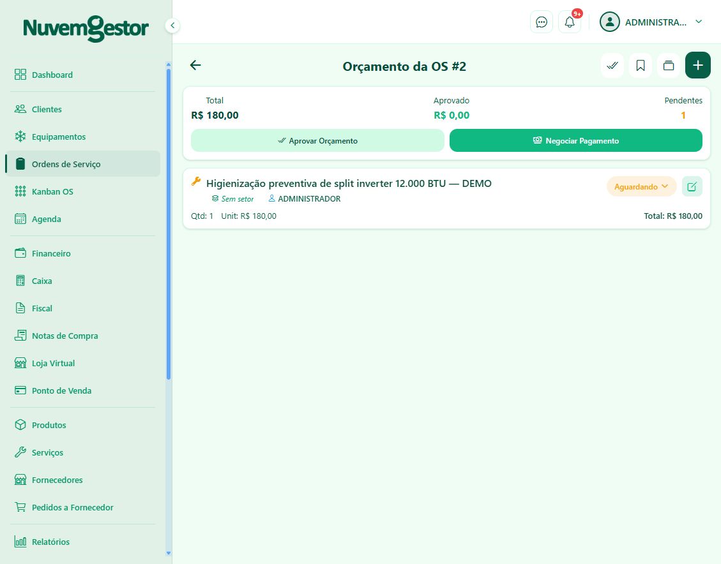
Task: Open the Kanban OS page
Action: pyautogui.click(x=83, y=191)
